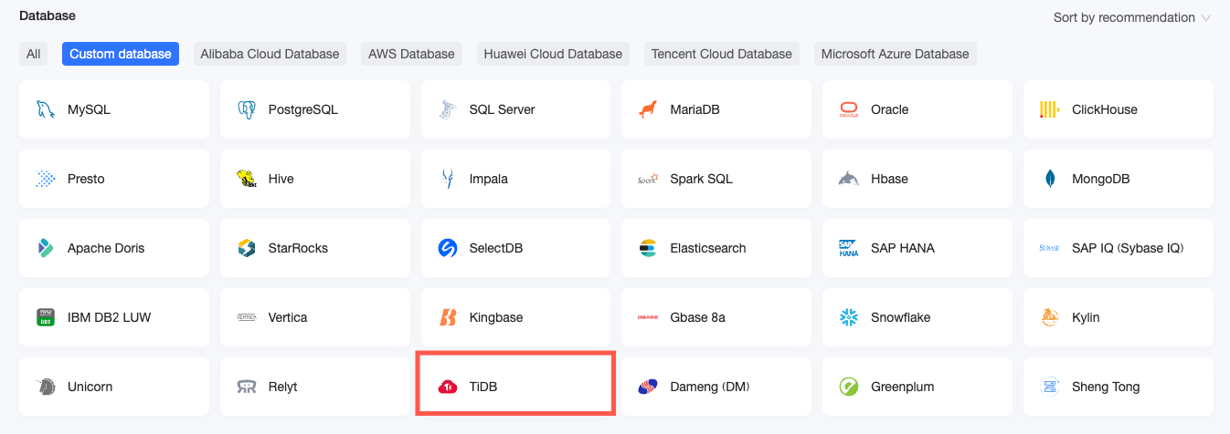Choose the SAP HANA label
The width and height of the screenshot is (1230, 434).
903,248
